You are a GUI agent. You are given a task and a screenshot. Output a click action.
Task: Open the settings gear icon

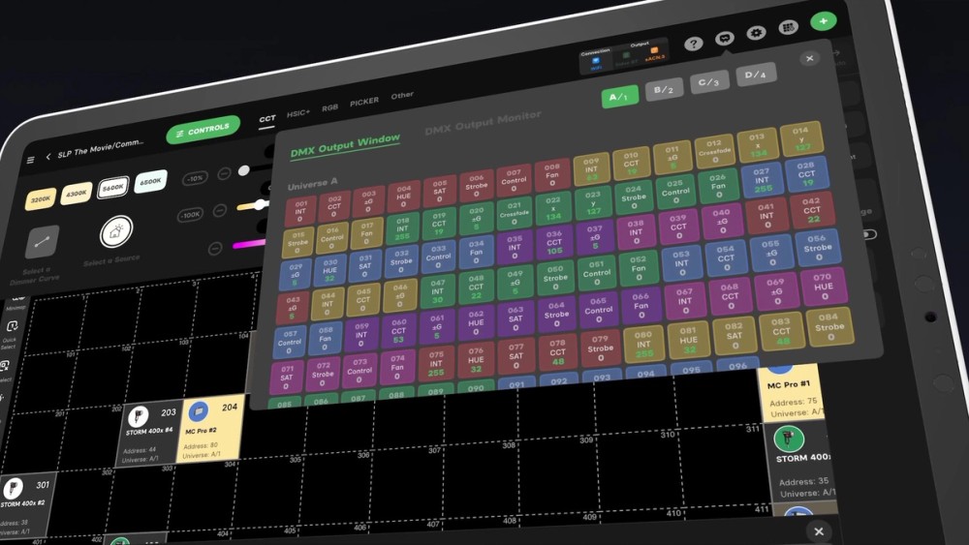click(755, 33)
